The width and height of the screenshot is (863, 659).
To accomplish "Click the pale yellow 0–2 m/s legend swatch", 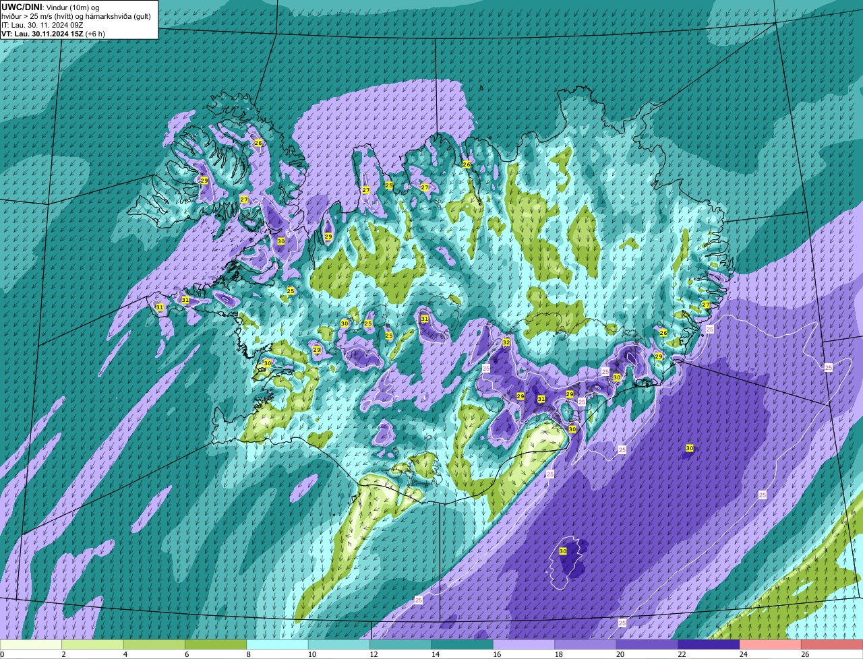I will coord(31,645).
